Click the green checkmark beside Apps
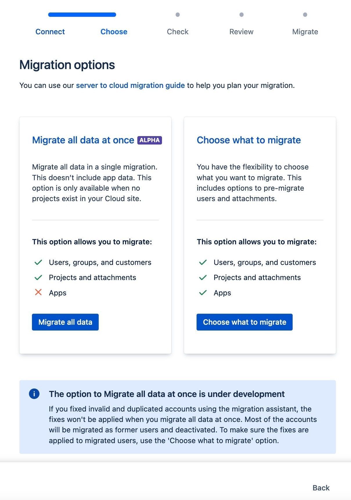Screen dimensions: 351x500 pyautogui.click(x=203, y=293)
